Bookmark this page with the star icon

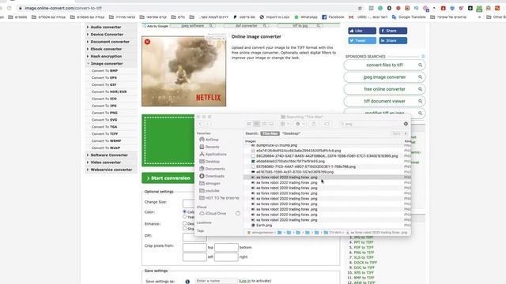360,8
